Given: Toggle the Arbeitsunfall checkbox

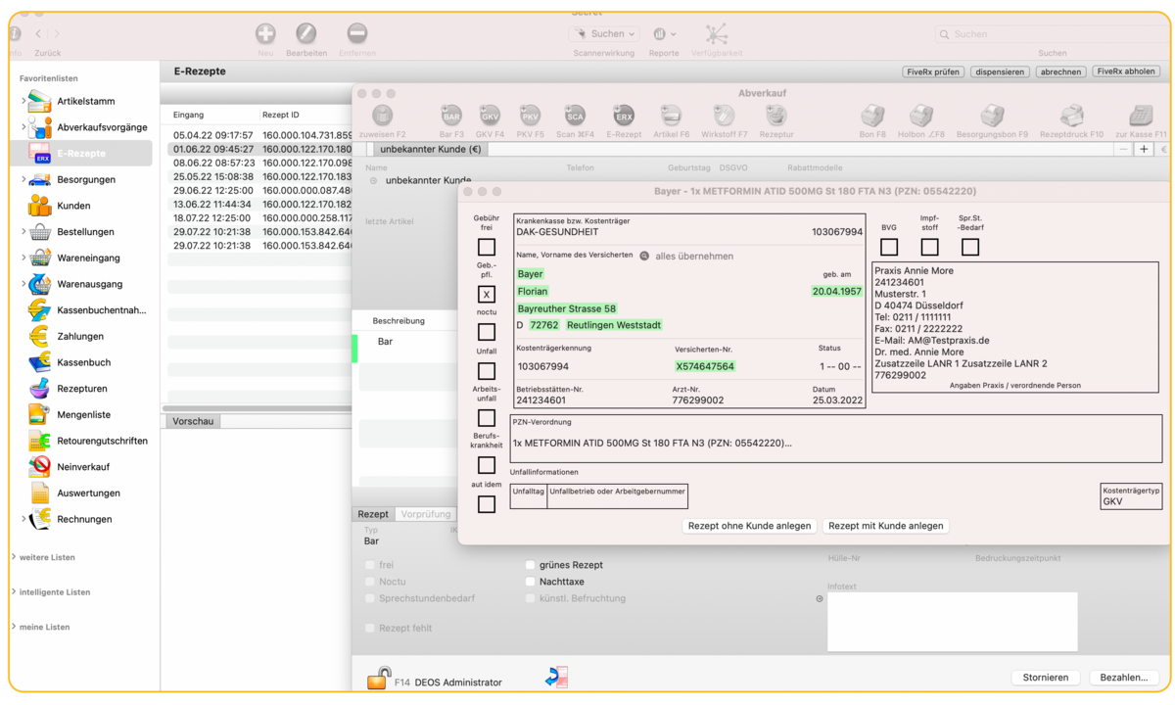Looking at the screenshot, I should click(x=487, y=418).
